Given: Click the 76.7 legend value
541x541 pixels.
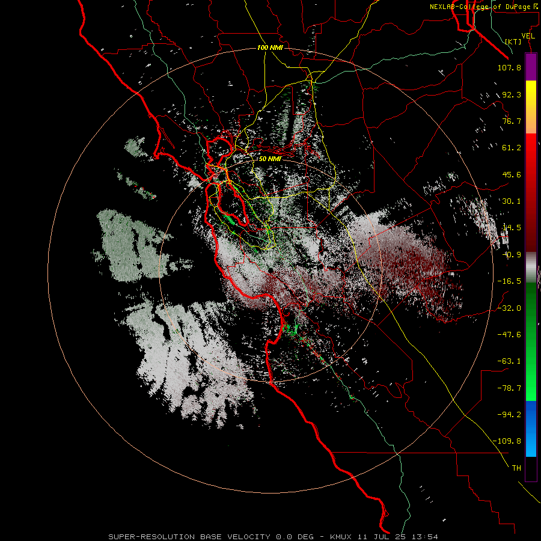Looking at the screenshot, I should (x=512, y=121).
